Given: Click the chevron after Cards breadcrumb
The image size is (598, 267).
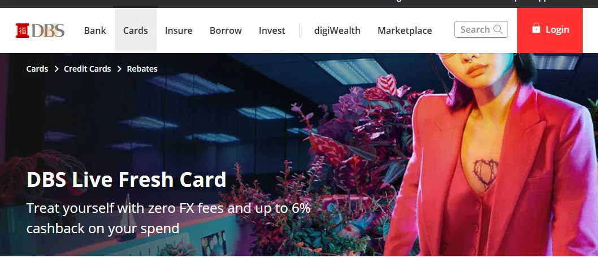Looking at the screenshot, I should click(x=57, y=69).
